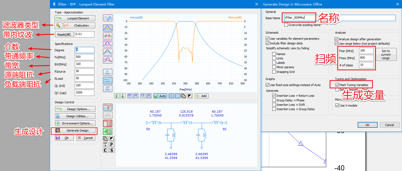402x171 pixels.
Task: Select the magenta-blue response chart icon
Action: [x=108, y=44]
